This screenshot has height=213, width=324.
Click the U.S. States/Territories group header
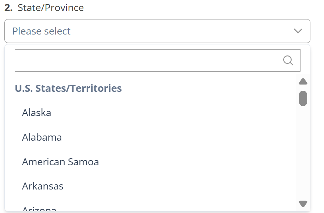[x=68, y=88]
